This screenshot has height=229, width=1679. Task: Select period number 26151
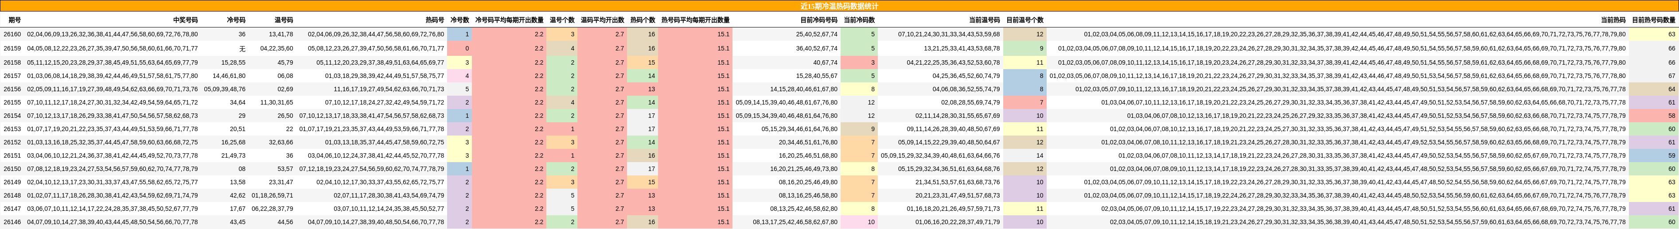(x=12, y=156)
